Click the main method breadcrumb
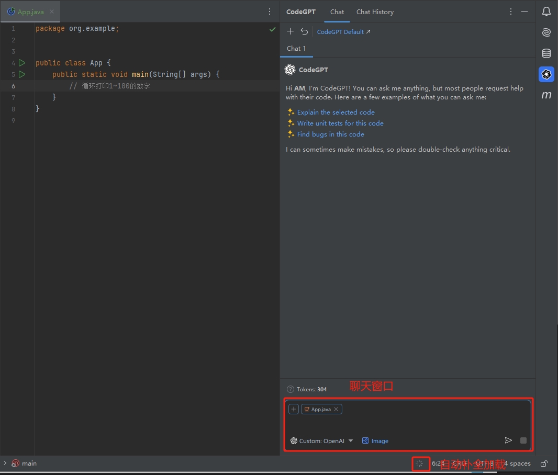 [x=24, y=463]
